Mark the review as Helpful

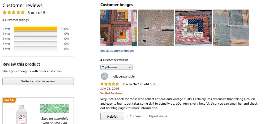coord(112,116)
